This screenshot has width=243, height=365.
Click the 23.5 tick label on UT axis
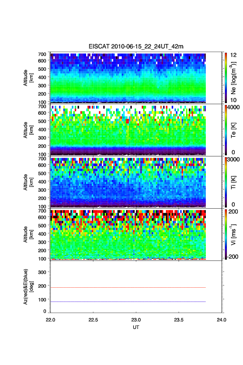tap(179, 320)
